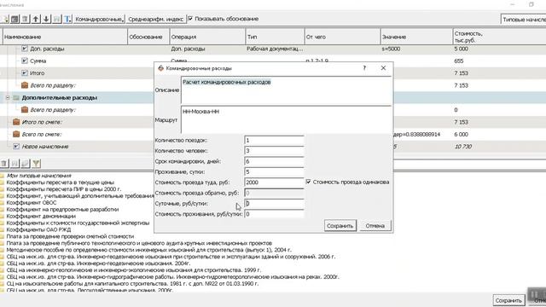Screen dimensions: 546x307
Task: Toggle checkbox of Итого row
Action: 25,73
